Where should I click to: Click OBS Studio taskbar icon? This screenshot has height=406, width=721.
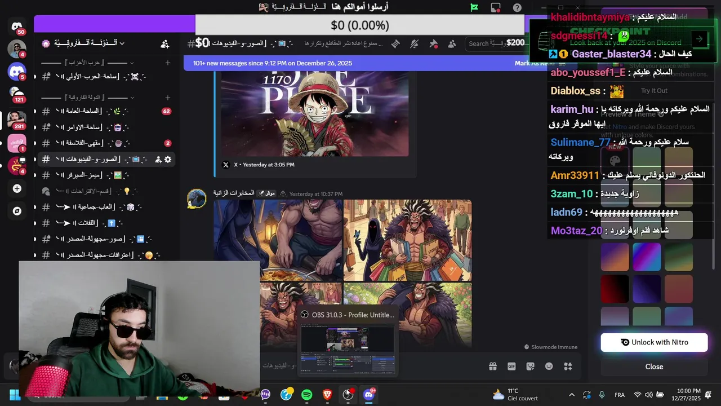(x=348, y=395)
